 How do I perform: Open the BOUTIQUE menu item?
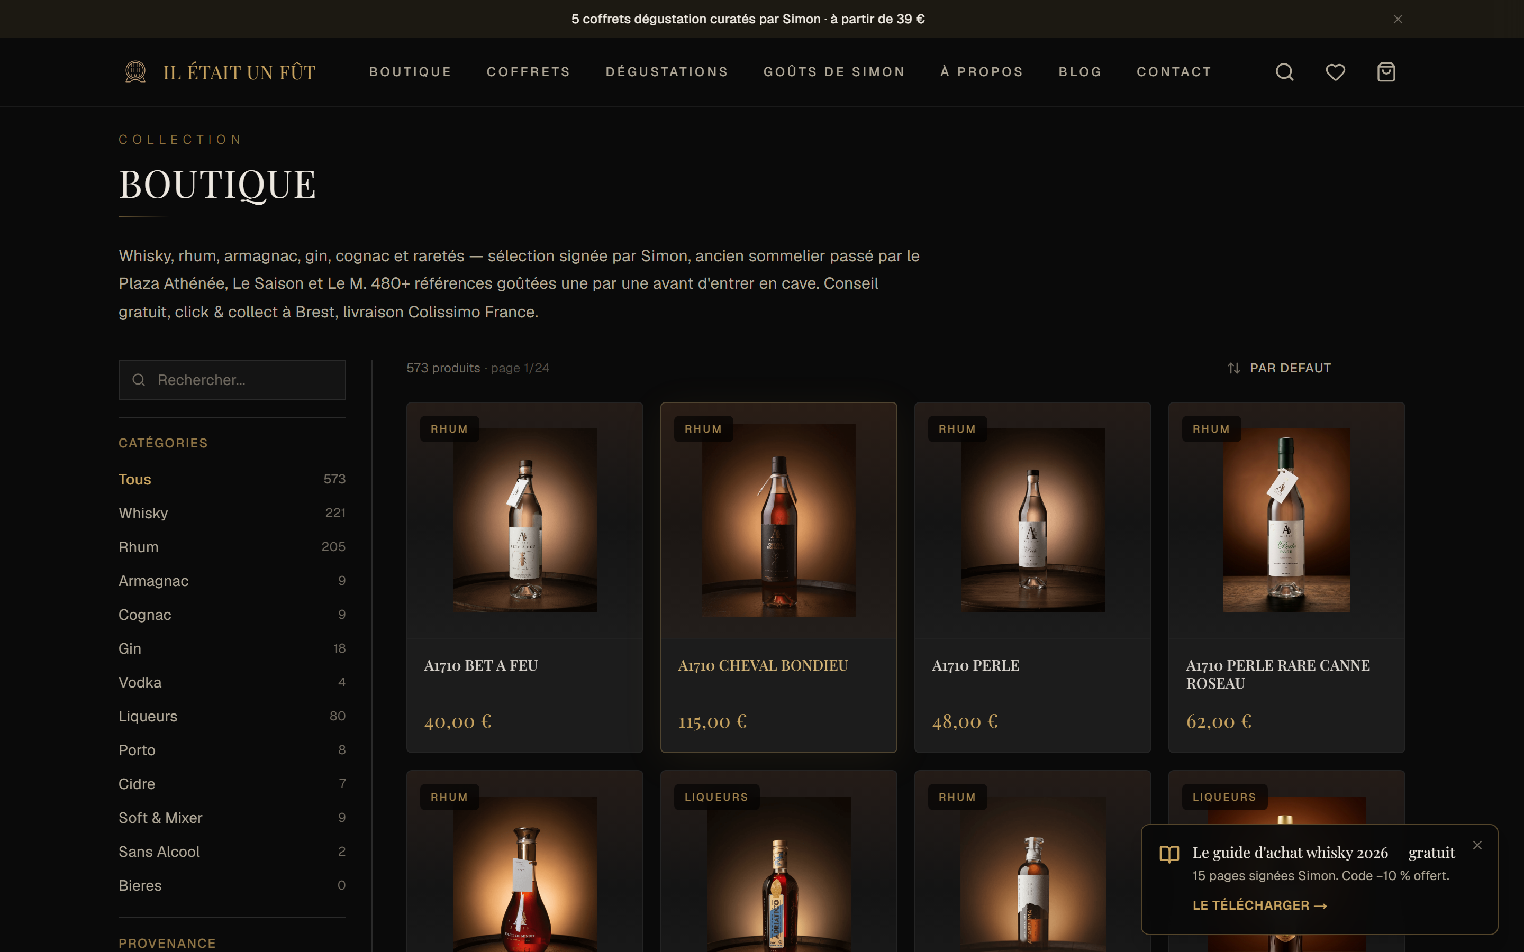click(x=410, y=72)
